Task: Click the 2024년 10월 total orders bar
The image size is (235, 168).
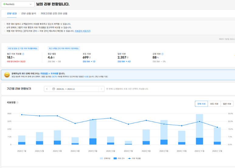Action: point(181,136)
